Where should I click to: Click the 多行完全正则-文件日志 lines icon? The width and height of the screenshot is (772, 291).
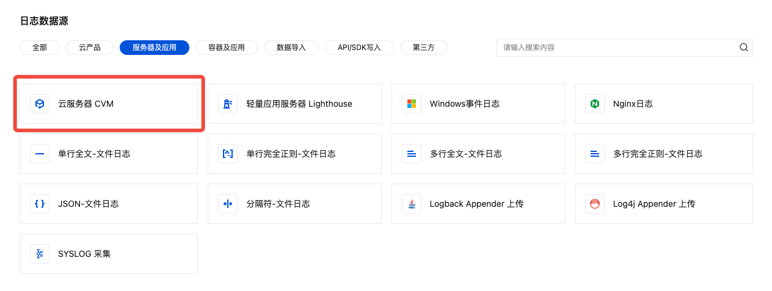595,154
